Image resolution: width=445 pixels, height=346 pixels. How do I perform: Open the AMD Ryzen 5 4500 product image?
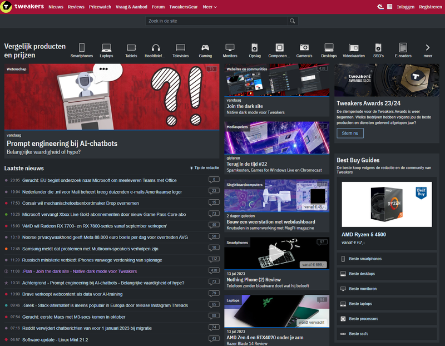point(387,204)
